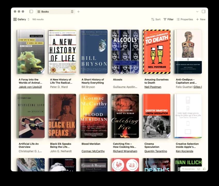Follow the Cormac McCarthy author link

coord(93,151)
